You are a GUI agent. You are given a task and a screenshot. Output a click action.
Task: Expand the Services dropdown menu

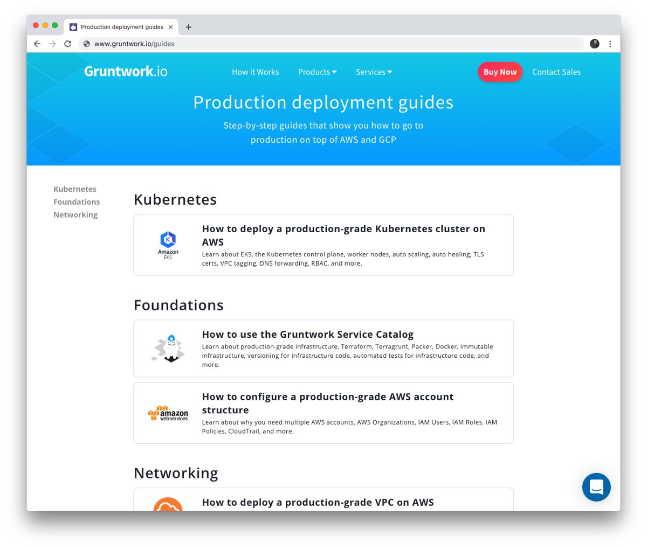point(374,72)
